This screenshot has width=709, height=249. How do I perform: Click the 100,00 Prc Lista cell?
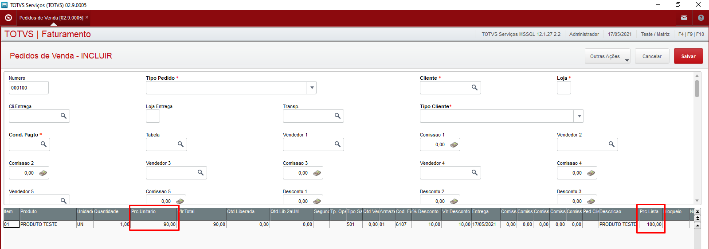(650, 224)
